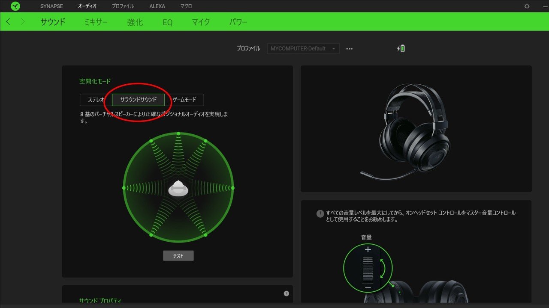This screenshot has width=549, height=308.
Task: Switch to the パワー tab
Action: tap(238, 22)
